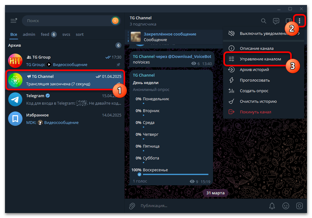Viewport: 312px width, 218px height.
Task: Click the Избранное bookmark avatar
Action: (15, 119)
